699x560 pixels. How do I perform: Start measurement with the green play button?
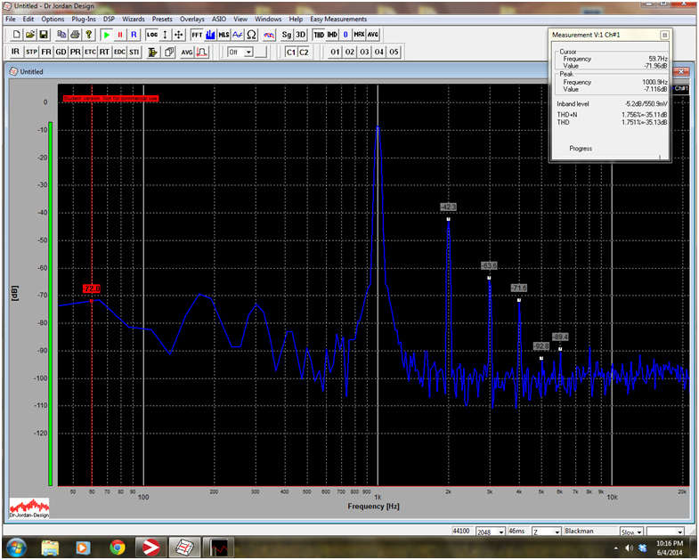coord(106,35)
